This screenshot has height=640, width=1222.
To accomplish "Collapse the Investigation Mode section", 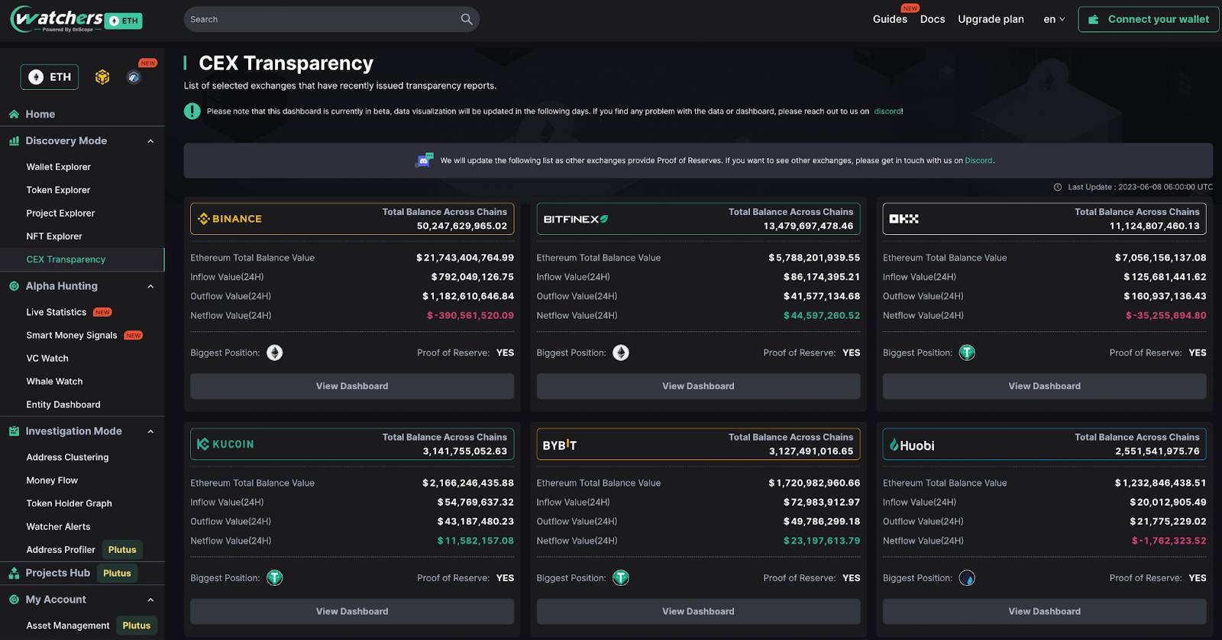I will tap(150, 431).
